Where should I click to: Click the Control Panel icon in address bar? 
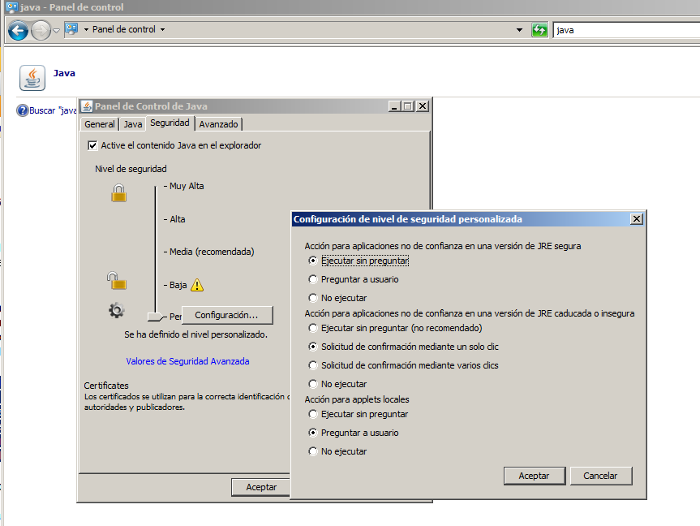click(x=71, y=29)
